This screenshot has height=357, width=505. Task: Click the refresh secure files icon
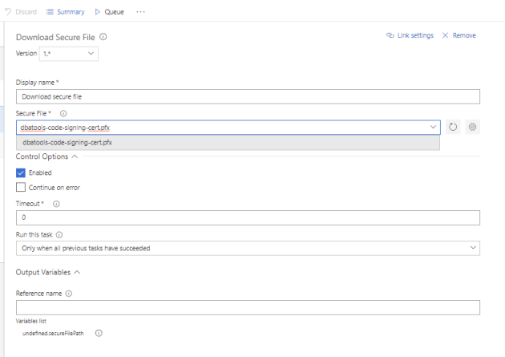coord(453,127)
